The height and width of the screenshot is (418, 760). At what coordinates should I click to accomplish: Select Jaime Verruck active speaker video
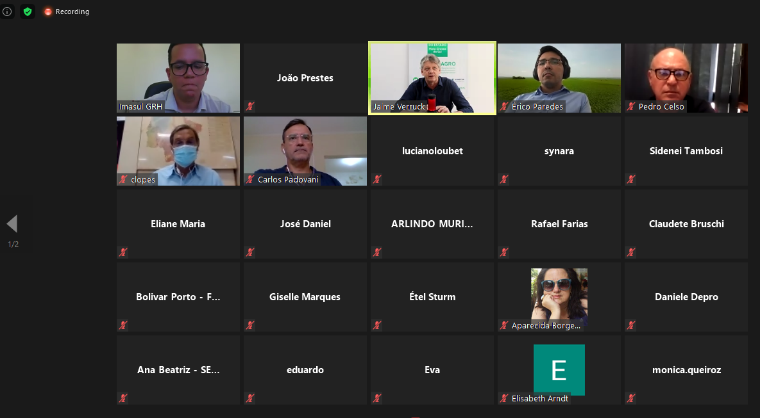432,78
